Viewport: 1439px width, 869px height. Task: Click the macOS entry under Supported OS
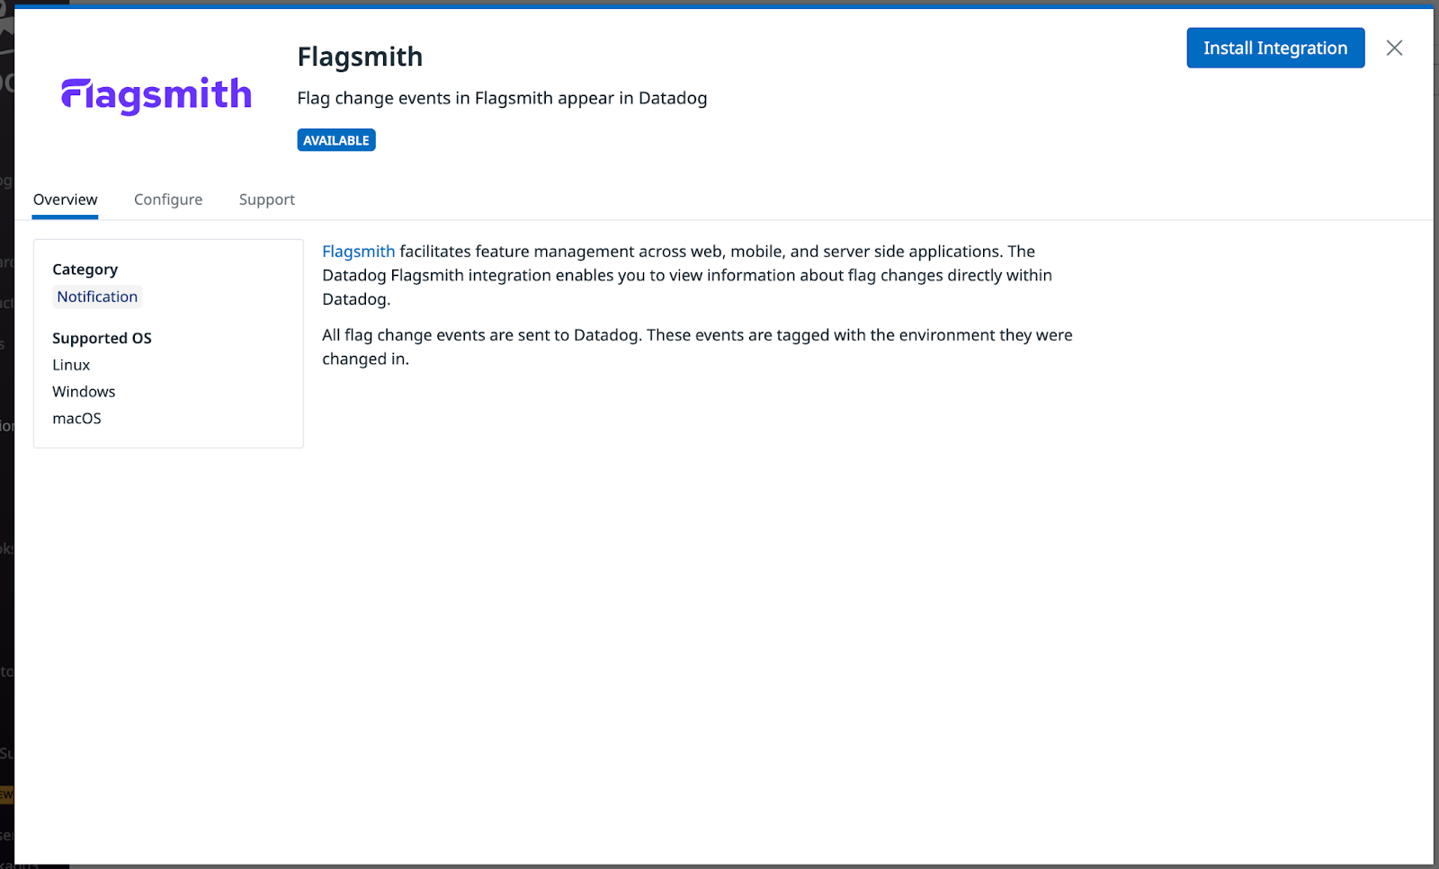click(76, 419)
